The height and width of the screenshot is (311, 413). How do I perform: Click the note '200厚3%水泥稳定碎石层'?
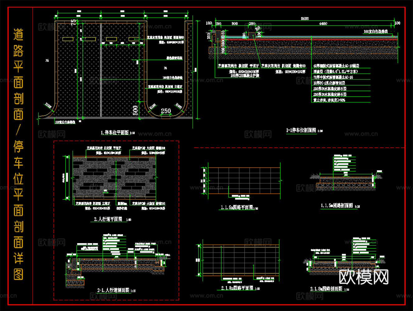pos(330,94)
